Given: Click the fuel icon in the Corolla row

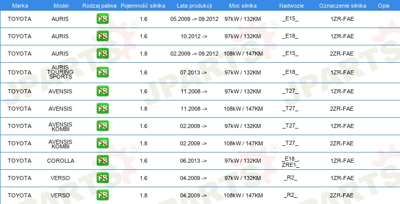Looking at the screenshot, I should click(102, 161).
